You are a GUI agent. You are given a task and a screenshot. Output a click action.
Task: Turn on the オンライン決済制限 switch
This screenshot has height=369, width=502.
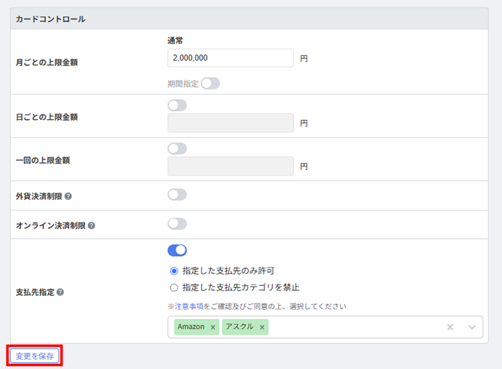[177, 224]
